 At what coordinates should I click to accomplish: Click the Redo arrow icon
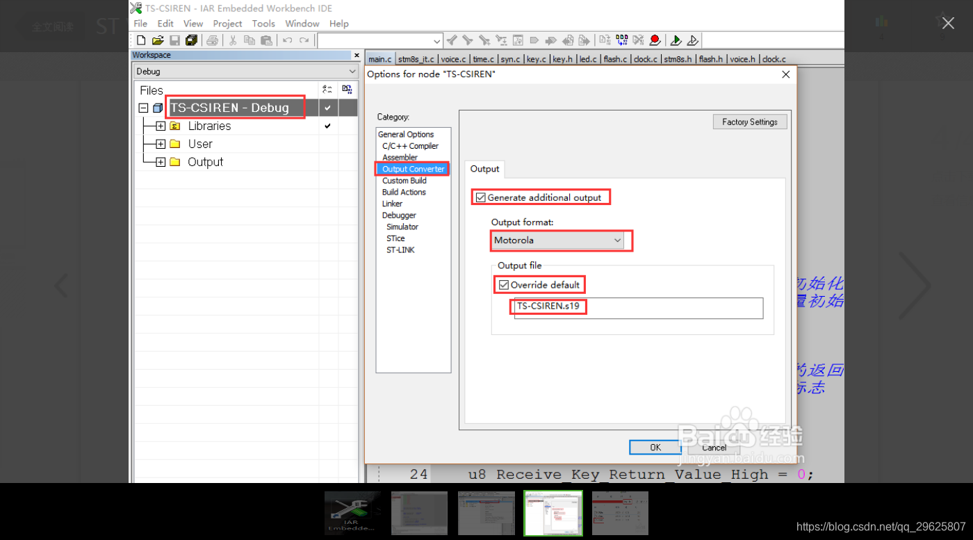tap(304, 40)
